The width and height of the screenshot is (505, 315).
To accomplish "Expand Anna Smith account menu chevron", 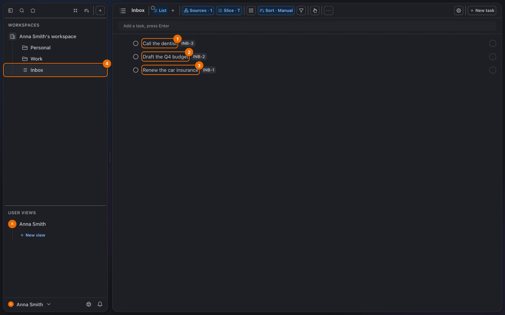I will point(49,304).
